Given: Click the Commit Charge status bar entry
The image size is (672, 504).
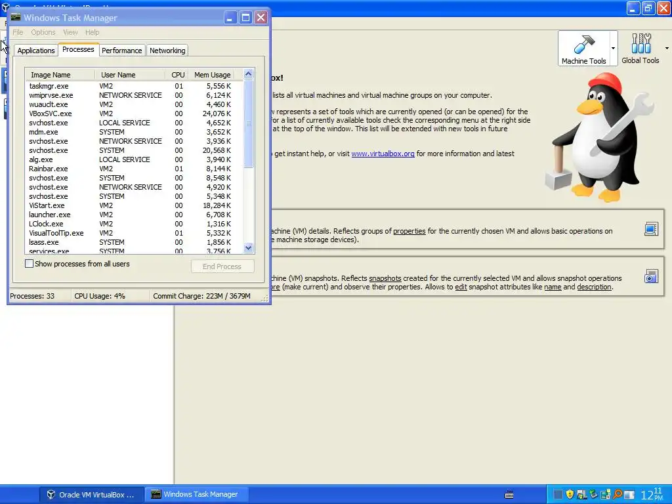Looking at the screenshot, I should point(202,296).
